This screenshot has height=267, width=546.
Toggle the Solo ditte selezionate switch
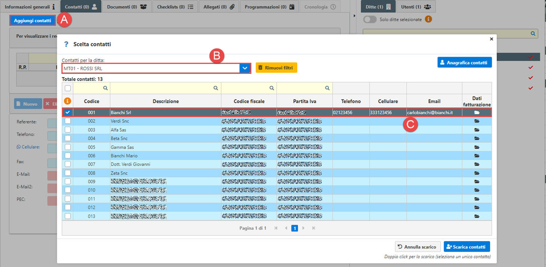coord(370,19)
